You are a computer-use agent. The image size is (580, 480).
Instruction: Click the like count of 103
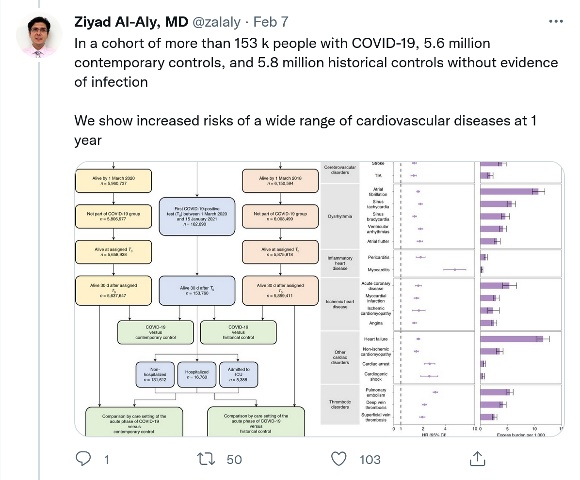pos(370,459)
